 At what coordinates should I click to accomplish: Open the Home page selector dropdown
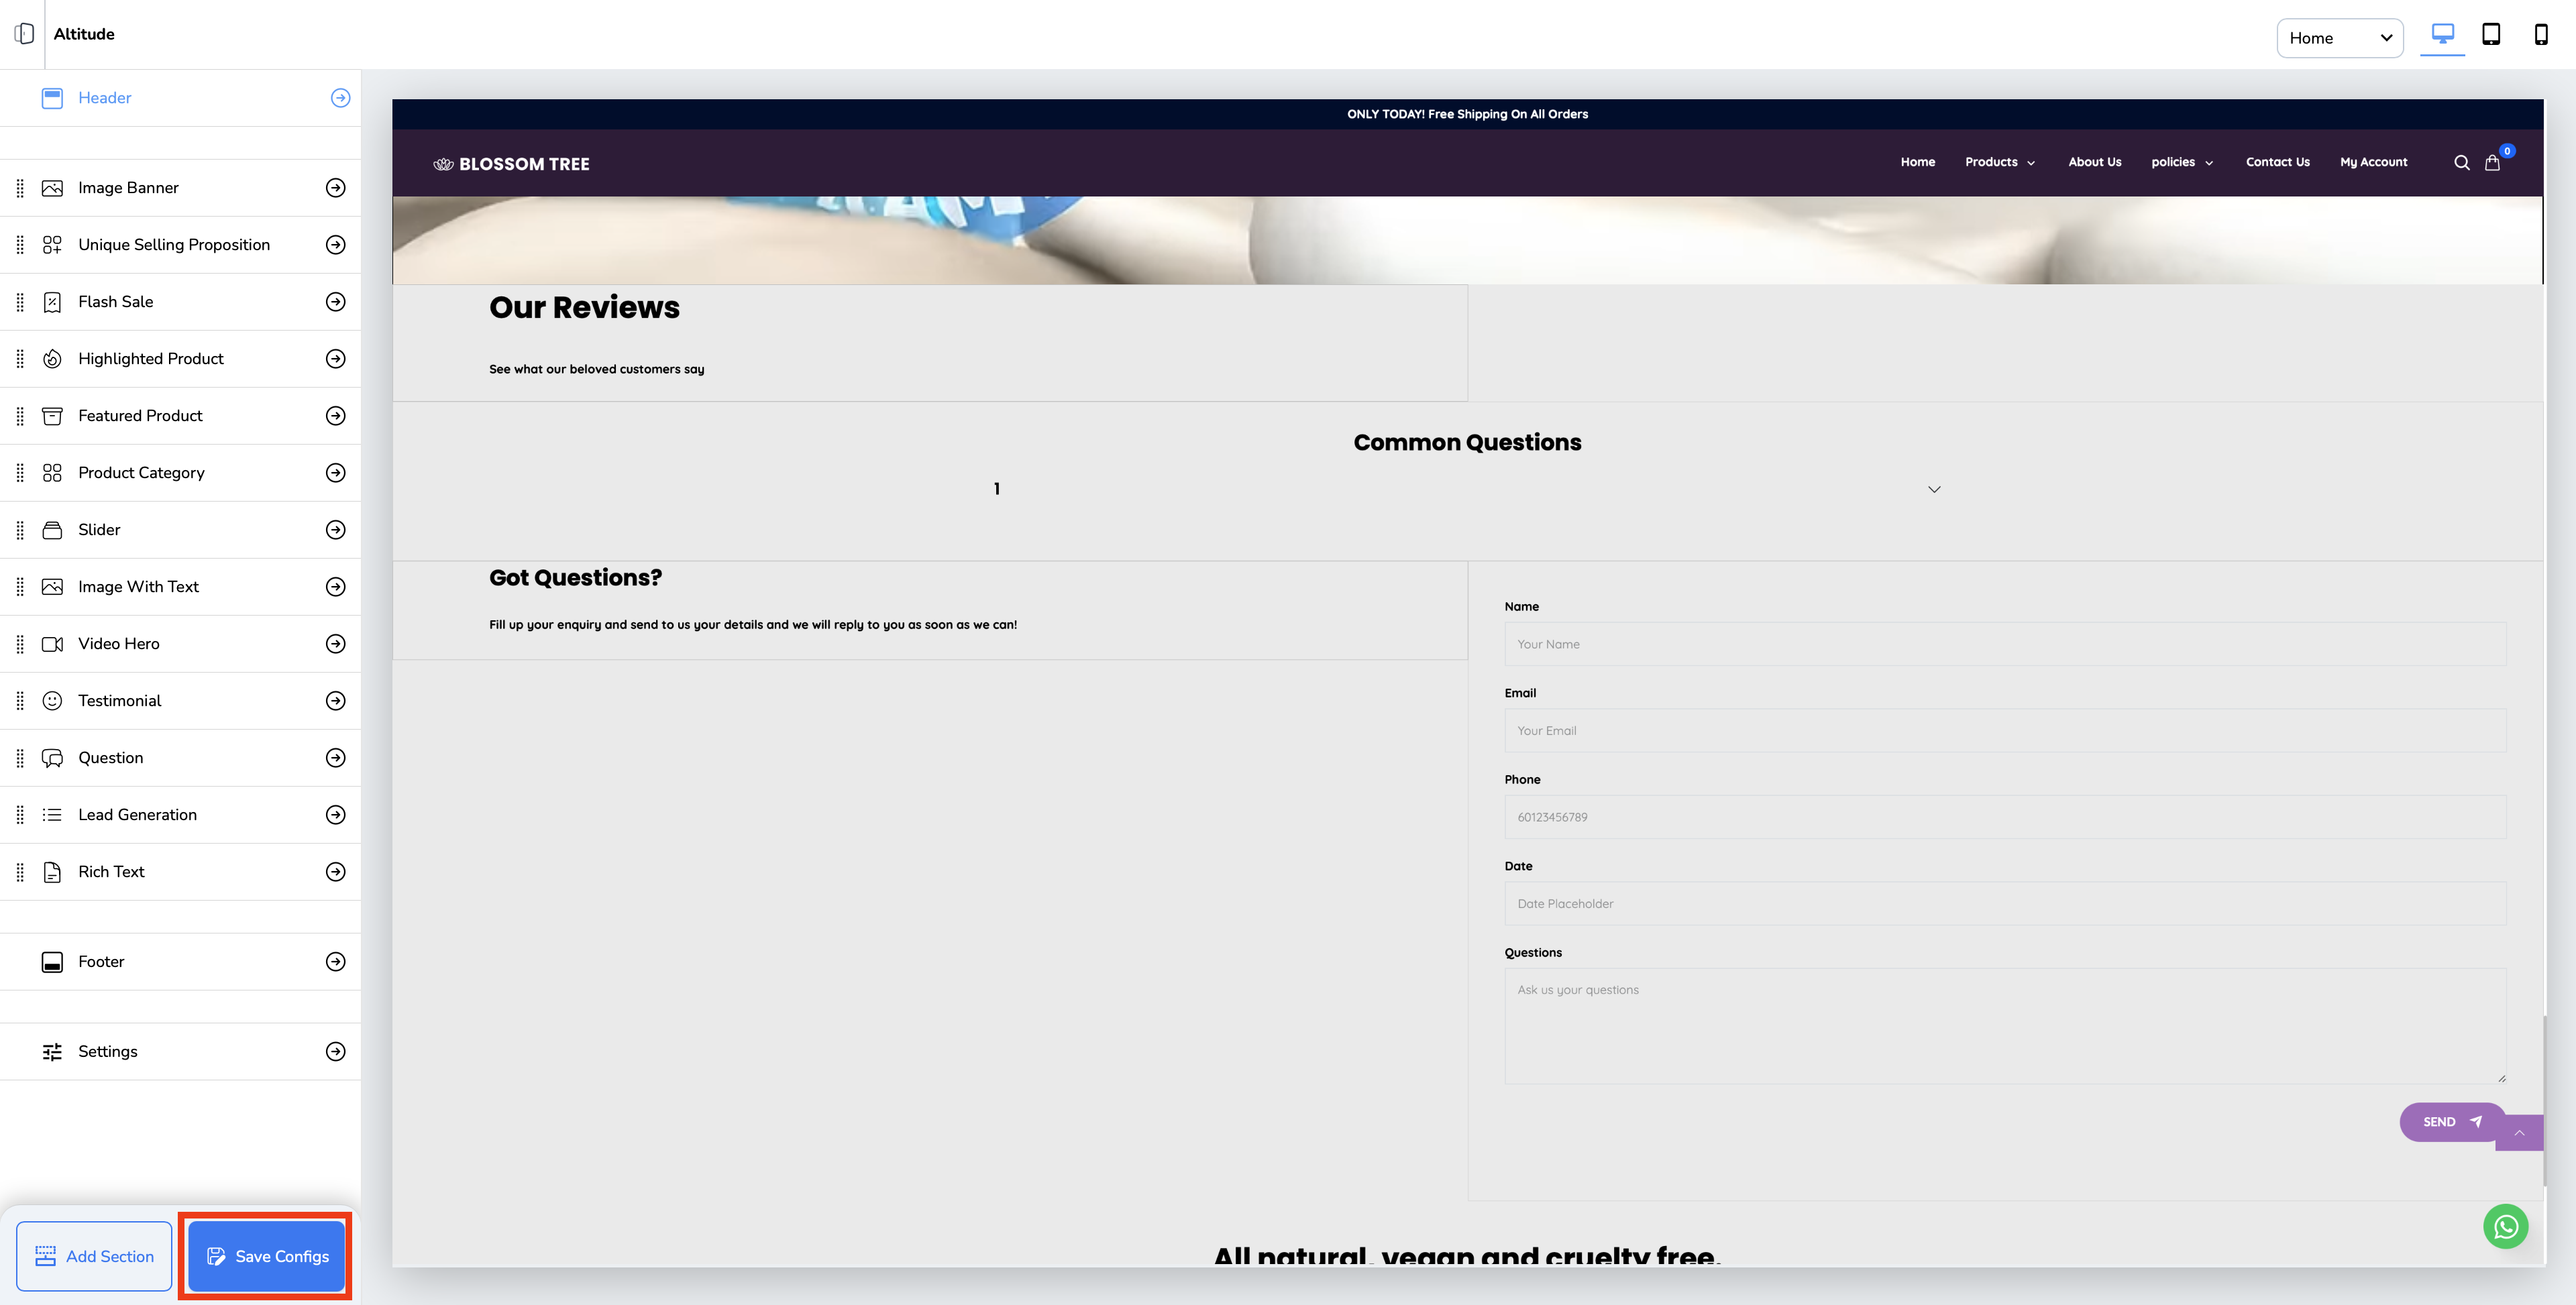(2339, 38)
